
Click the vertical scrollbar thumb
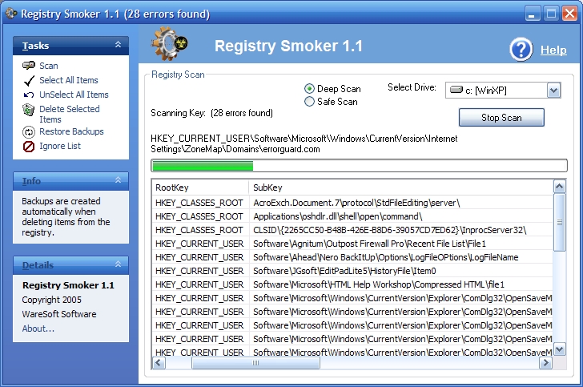tap(560, 222)
